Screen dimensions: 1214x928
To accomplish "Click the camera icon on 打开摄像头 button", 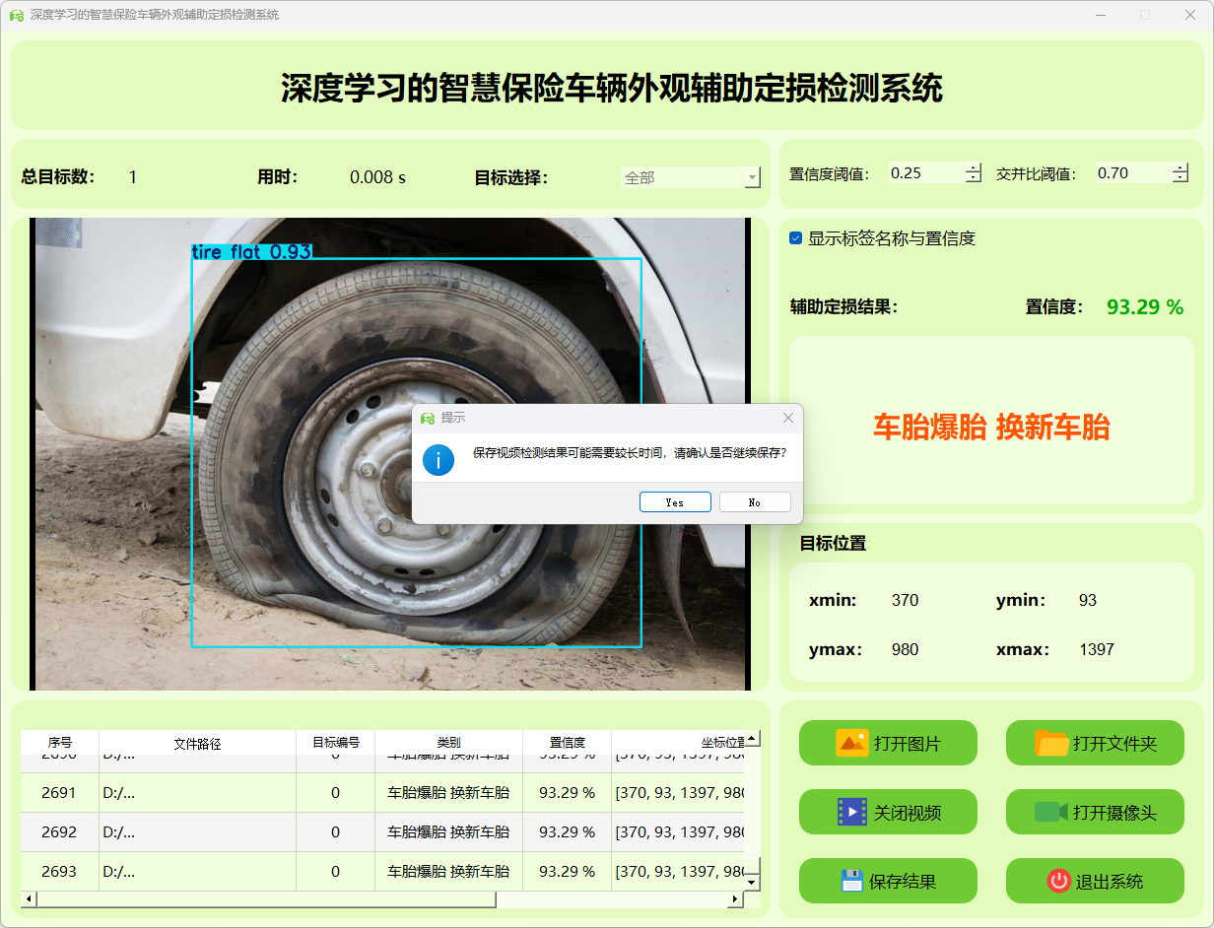I will (1051, 812).
